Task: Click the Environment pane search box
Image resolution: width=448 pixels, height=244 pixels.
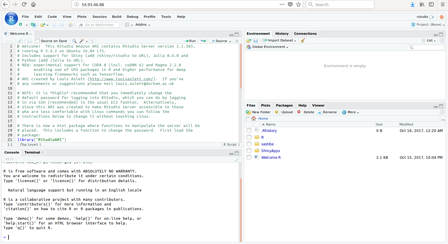Action: coord(425,47)
